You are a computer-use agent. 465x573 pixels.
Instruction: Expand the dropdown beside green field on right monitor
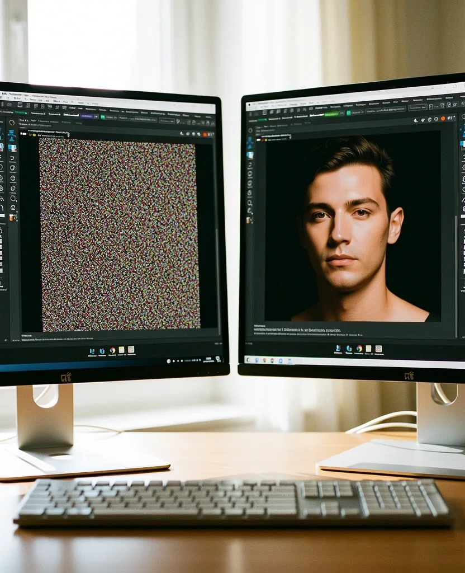point(342,114)
